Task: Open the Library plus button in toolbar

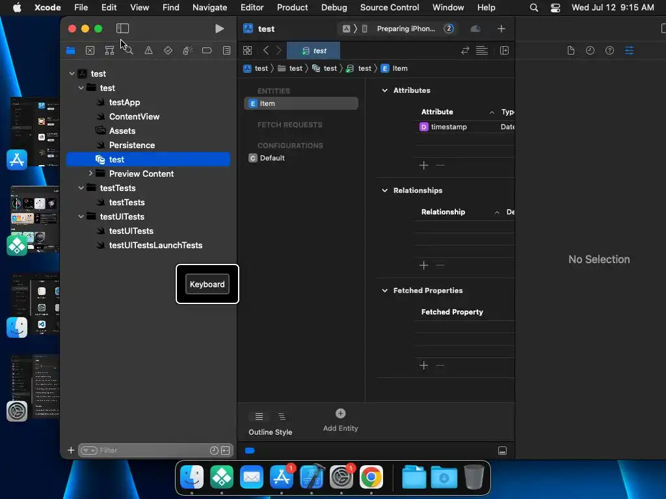Action: click(501, 29)
